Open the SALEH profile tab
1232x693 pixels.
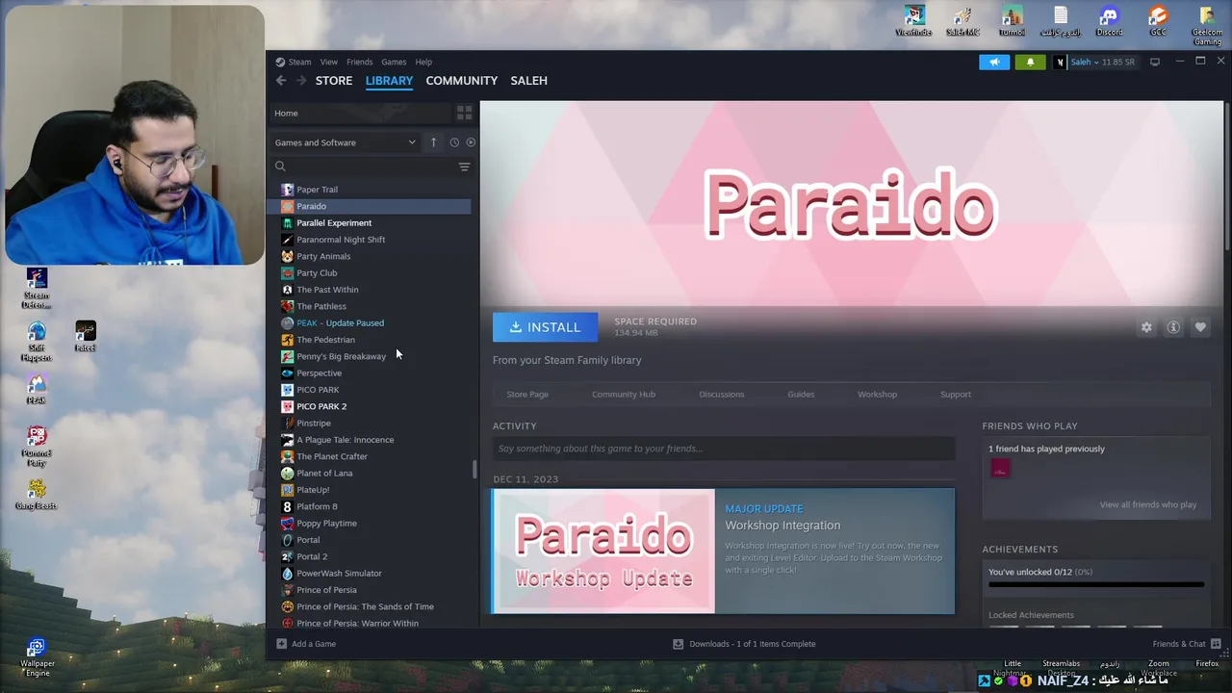click(x=528, y=81)
